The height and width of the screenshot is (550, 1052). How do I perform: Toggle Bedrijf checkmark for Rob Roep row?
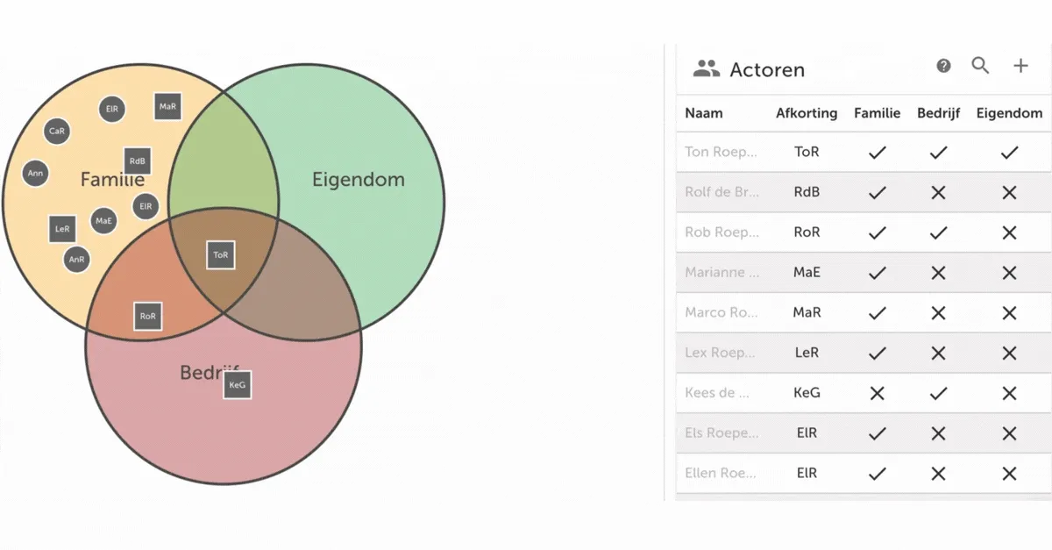point(938,232)
